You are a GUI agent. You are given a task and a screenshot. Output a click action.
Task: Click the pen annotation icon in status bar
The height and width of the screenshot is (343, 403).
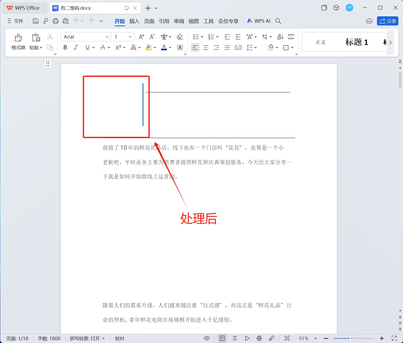click(x=272, y=338)
